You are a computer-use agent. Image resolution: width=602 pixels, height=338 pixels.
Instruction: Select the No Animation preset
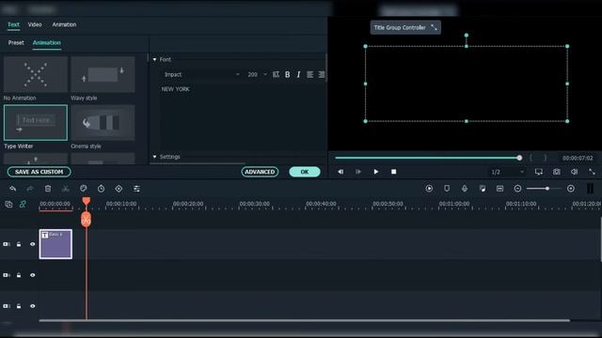[36, 75]
